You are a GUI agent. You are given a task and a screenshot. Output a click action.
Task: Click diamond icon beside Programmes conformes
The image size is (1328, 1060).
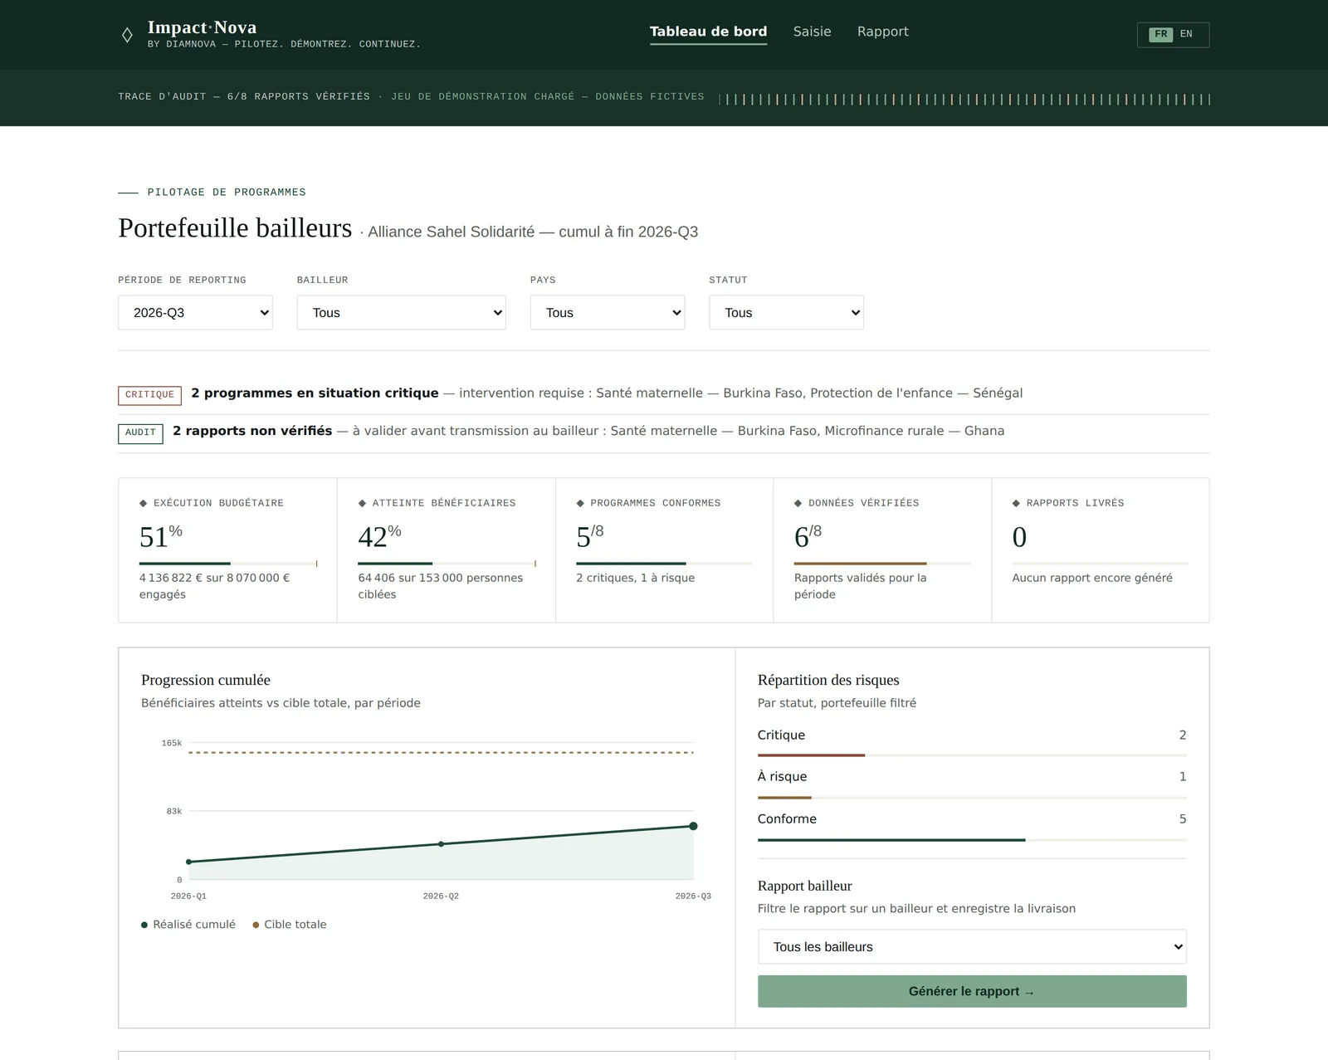tap(580, 503)
